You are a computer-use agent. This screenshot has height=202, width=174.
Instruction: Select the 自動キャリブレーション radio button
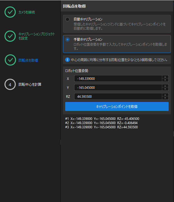pos(67,19)
